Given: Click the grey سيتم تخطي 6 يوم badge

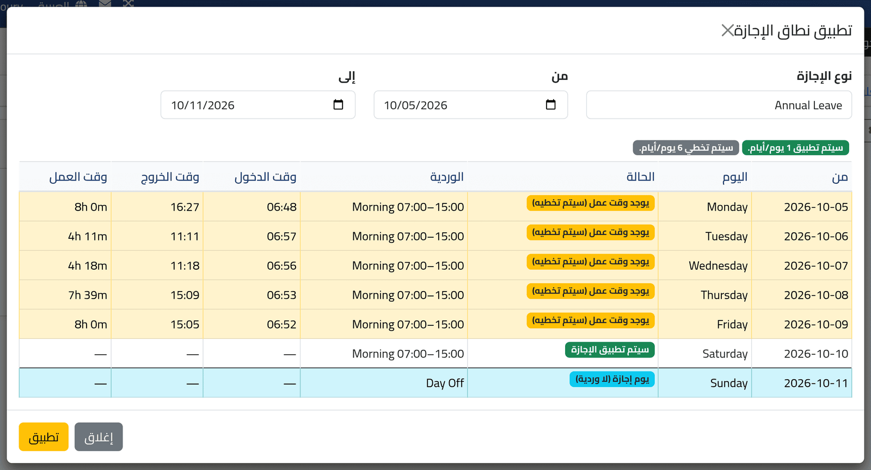Looking at the screenshot, I should 686,147.
